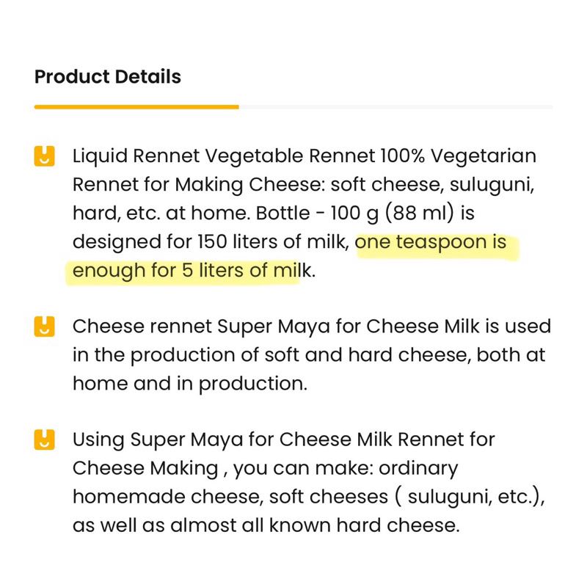The width and height of the screenshot is (587, 587).
Task: Click the gray part of the divider line
Action: pos(396,107)
